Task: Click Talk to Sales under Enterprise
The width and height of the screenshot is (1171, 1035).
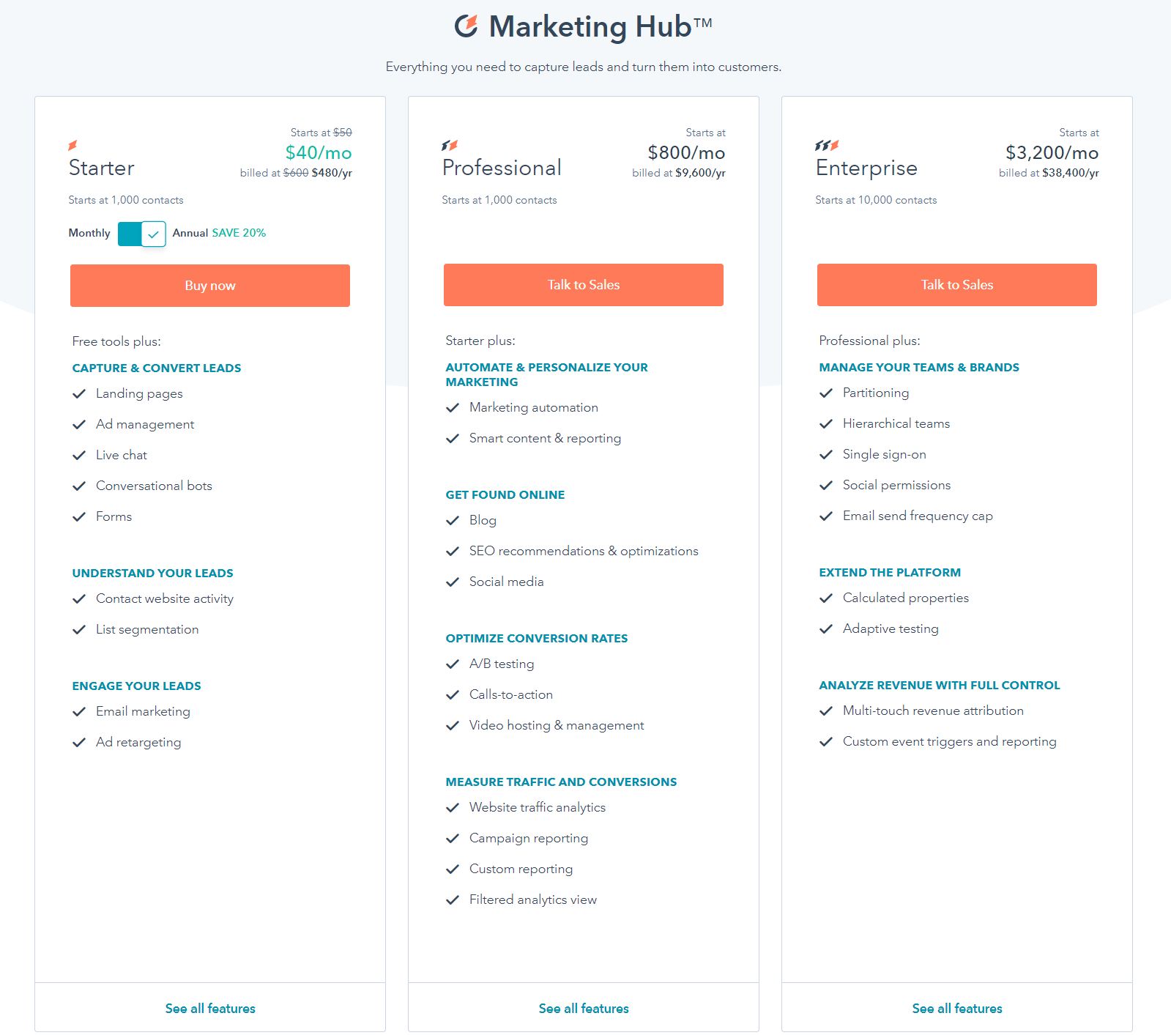Action: 957,285
